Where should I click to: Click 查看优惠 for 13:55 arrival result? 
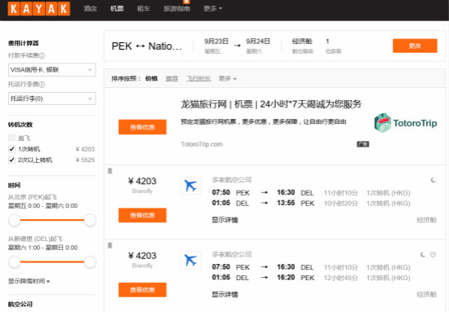click(142, 215)
